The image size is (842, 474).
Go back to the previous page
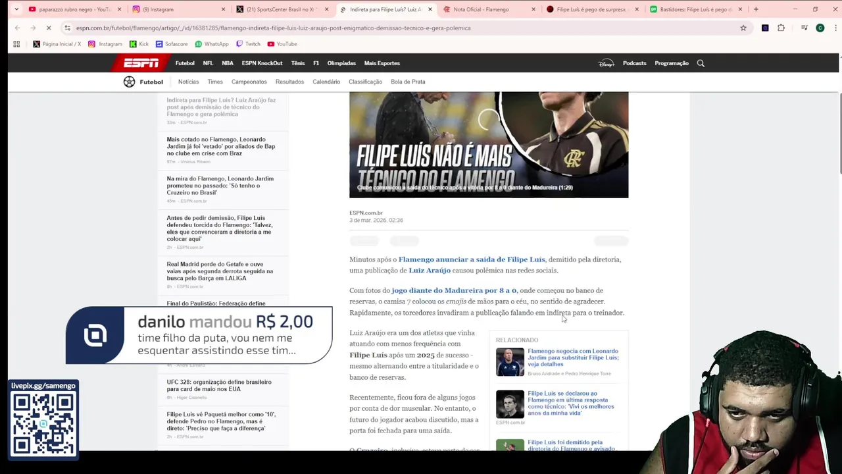coord(17,28)
